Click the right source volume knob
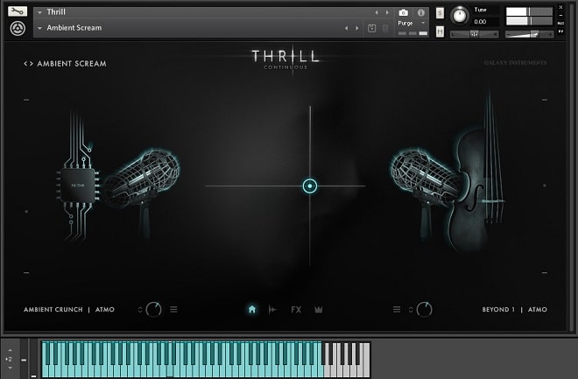 click(424, 309)
